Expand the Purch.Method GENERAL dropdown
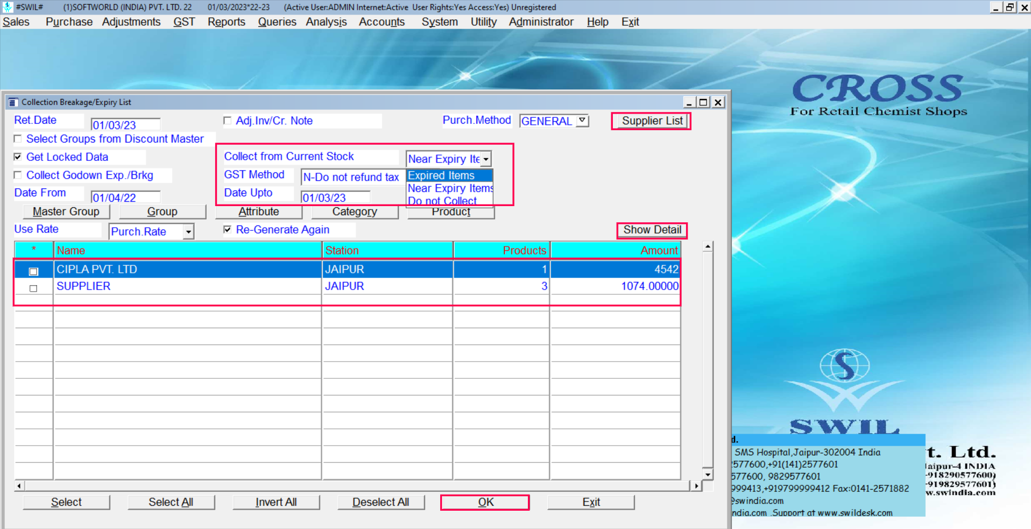Viewport: 1031px width, 529px height. pyautogui.click(x=582, y=121)
